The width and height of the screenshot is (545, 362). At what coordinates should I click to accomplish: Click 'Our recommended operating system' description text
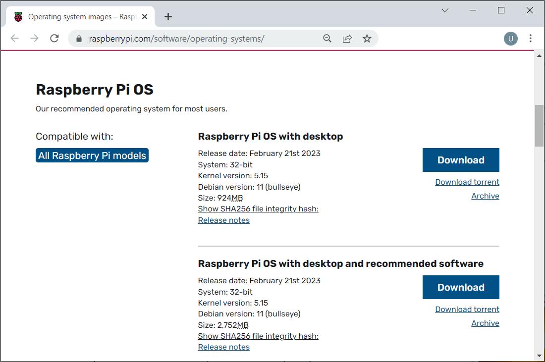click(x=131, y=109)
